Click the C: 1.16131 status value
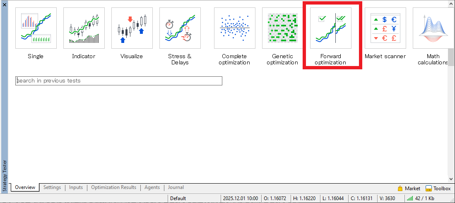 click(362, 198)
